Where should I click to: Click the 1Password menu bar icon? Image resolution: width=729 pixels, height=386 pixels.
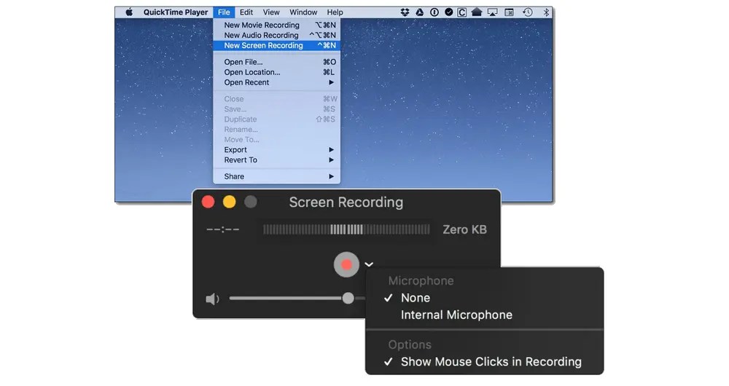click(x=434, y=12)
